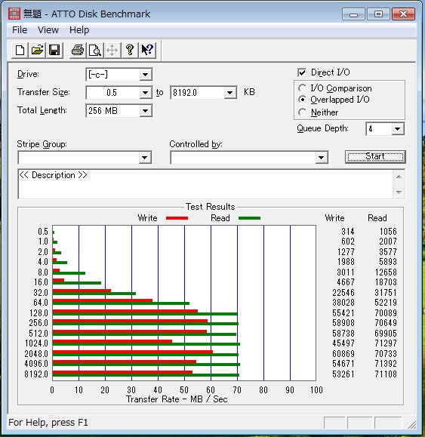Viewport: 425px width, 437px height.
Task: Open the Queue Depth dropdown
Action: (x=398, y=129)
